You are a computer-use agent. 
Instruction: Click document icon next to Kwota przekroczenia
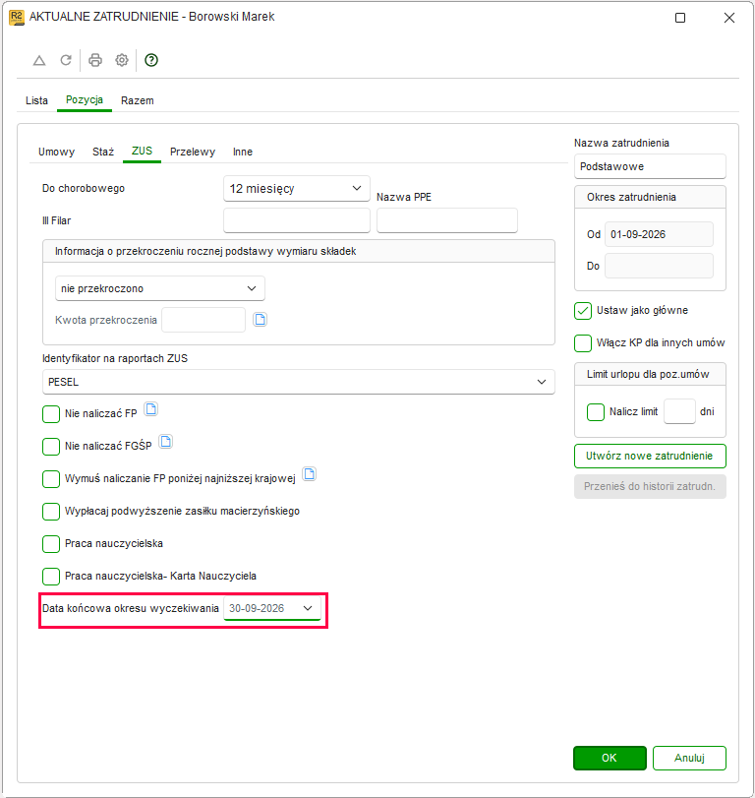point(260,320)
